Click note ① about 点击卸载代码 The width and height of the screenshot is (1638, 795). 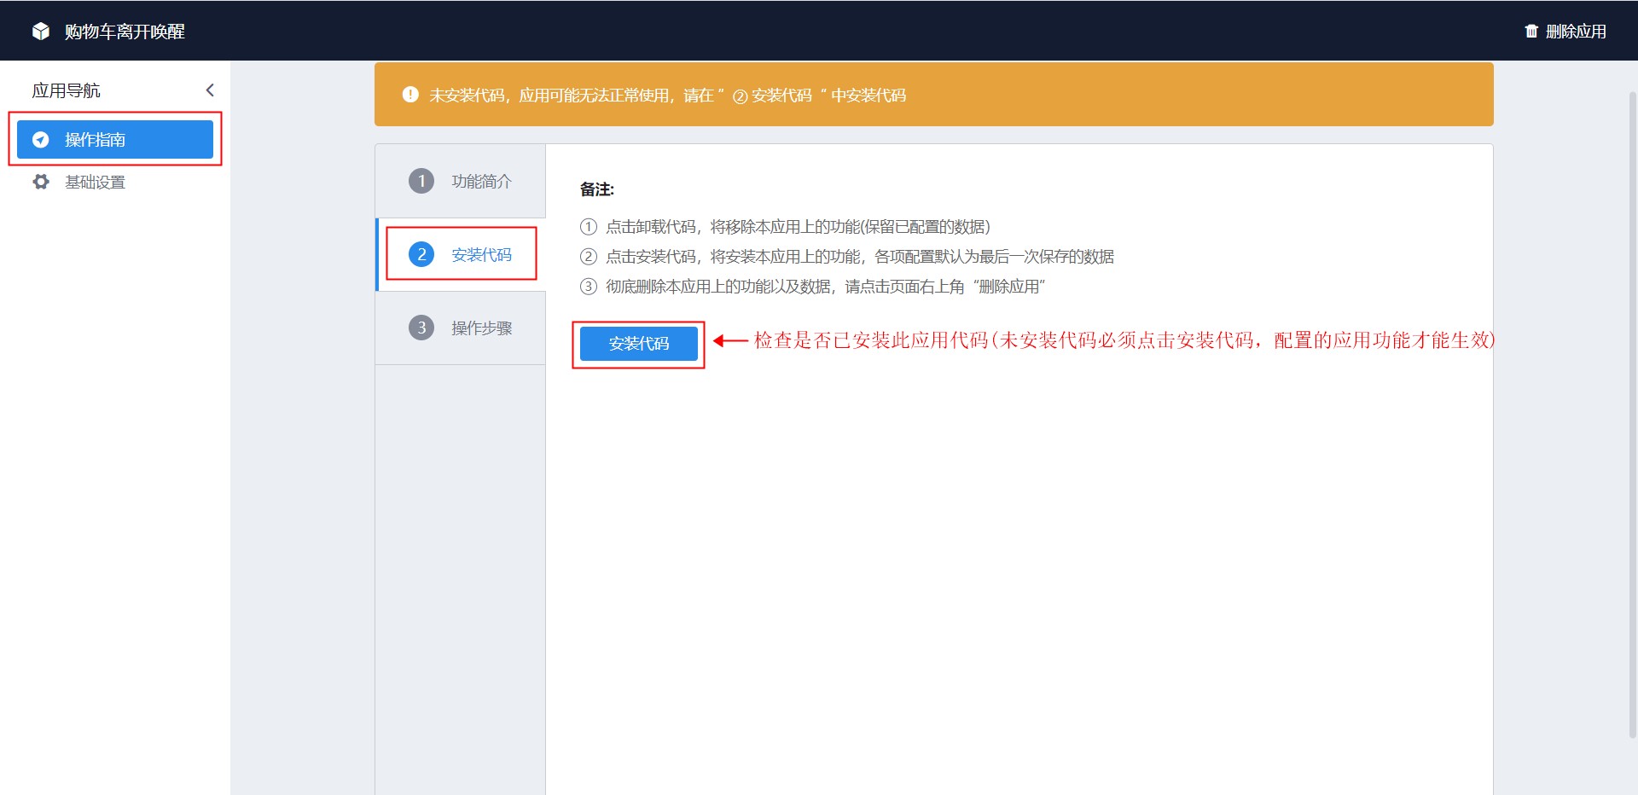click(785, 227)
